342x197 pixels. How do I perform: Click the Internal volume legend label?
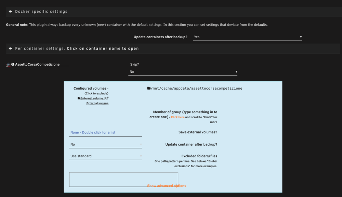pyautogui.click(x=92, y=98)
